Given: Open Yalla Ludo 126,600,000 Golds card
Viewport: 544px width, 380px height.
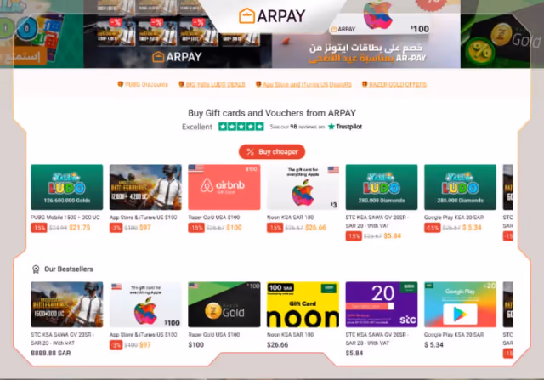Looking at the screenshot, I should (67, 187).
